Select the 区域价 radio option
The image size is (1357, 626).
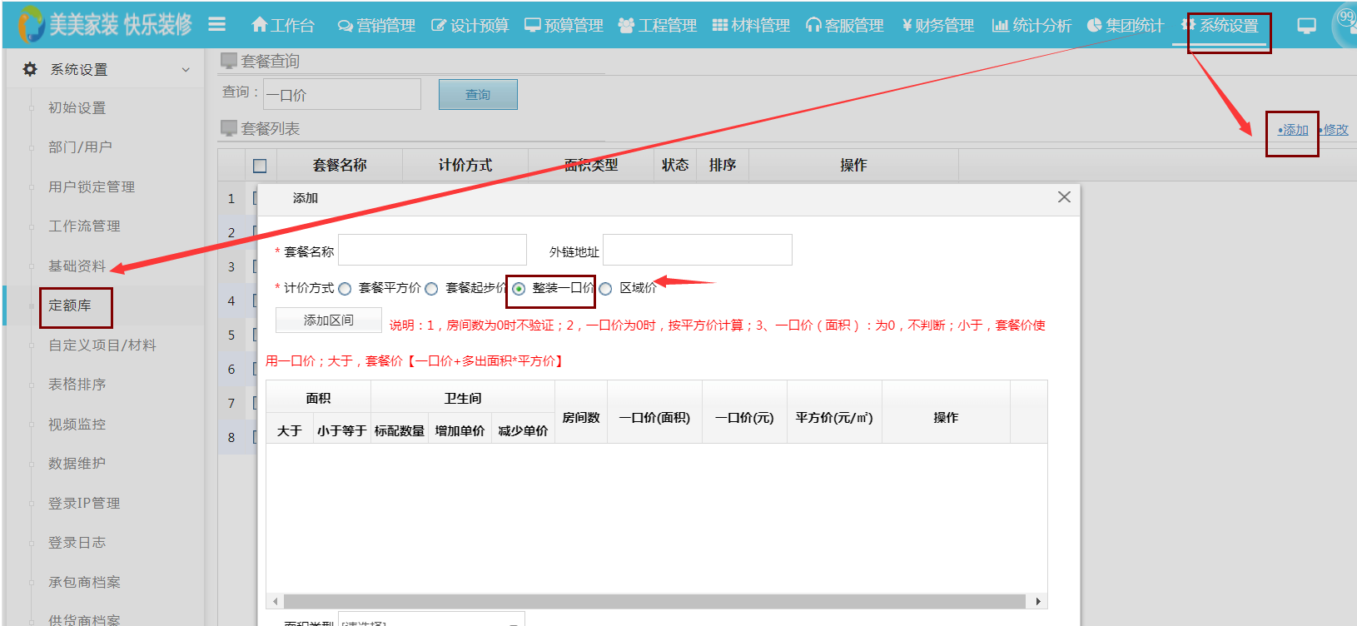coord(605,289)
